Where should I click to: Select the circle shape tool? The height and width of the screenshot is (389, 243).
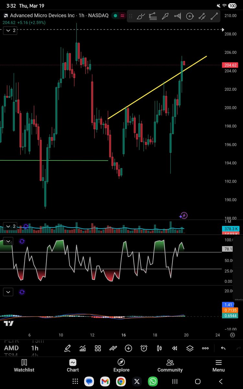click(190, 16)
